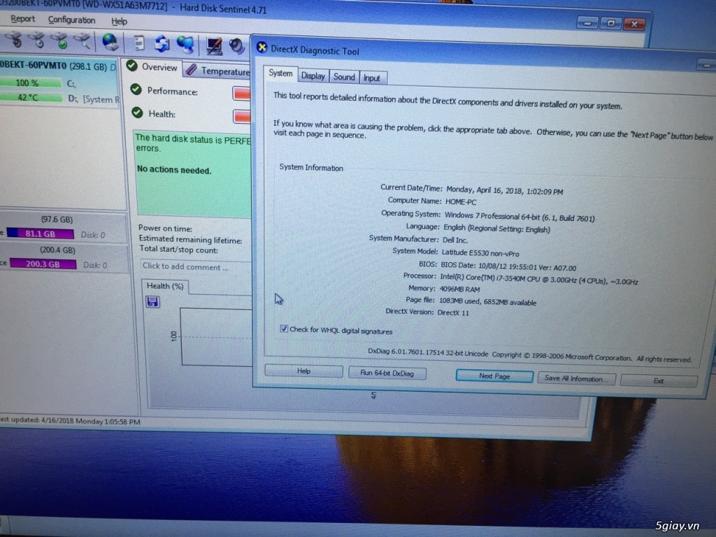Open the report document toolbar icon
This screenshot has height=537, width=716.
pos(138,43)
